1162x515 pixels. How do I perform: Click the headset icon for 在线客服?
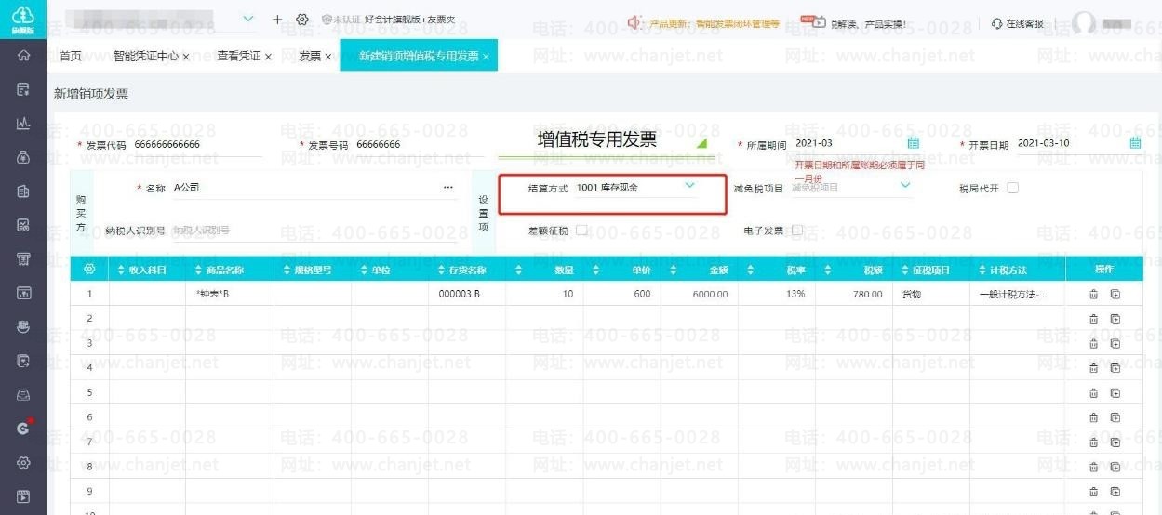click(996, 23)
